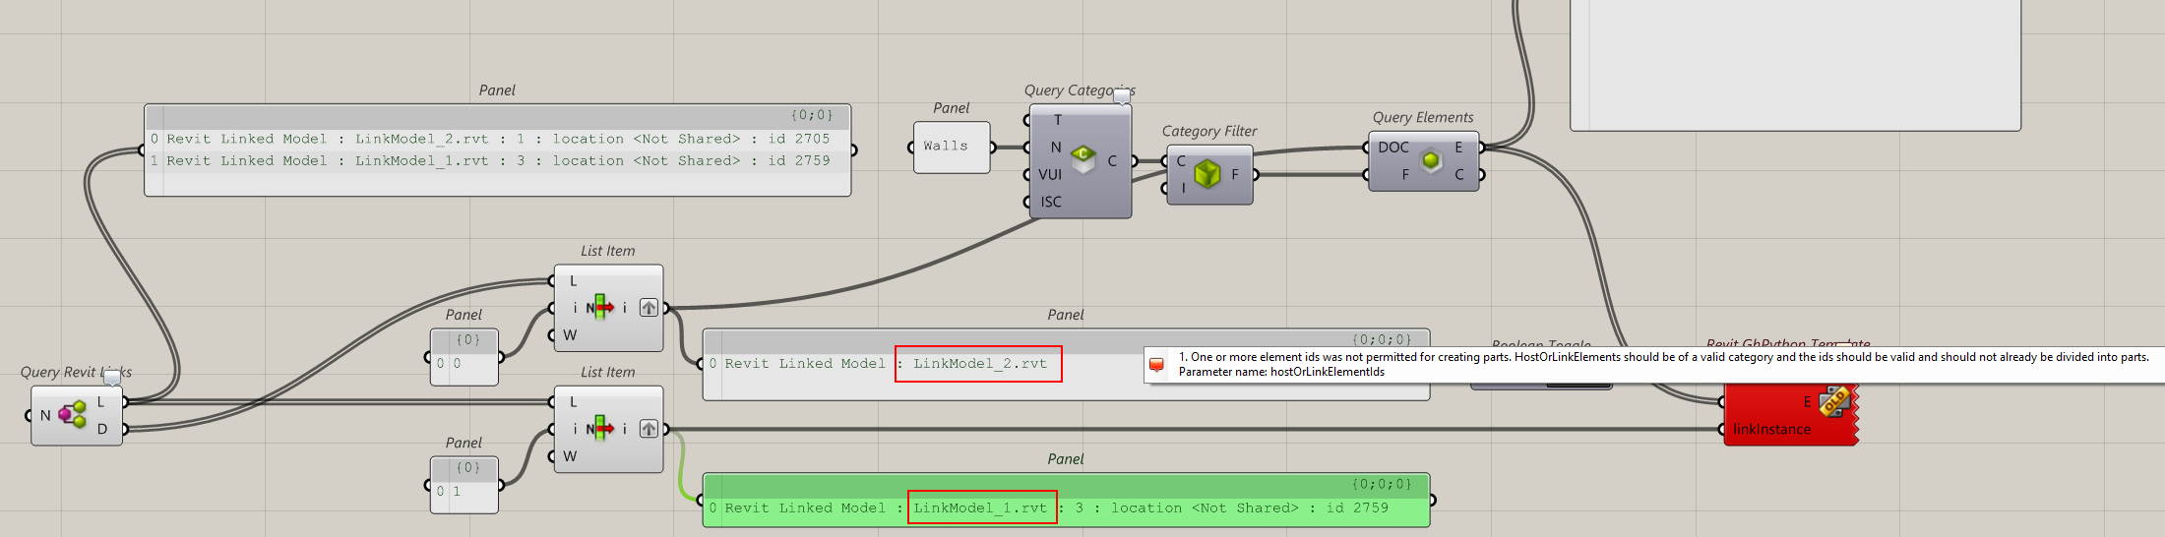Viewport: 2165px width, 537px height.
Task: Click the red error balloon icon
Action: (x=1157, y=365)
